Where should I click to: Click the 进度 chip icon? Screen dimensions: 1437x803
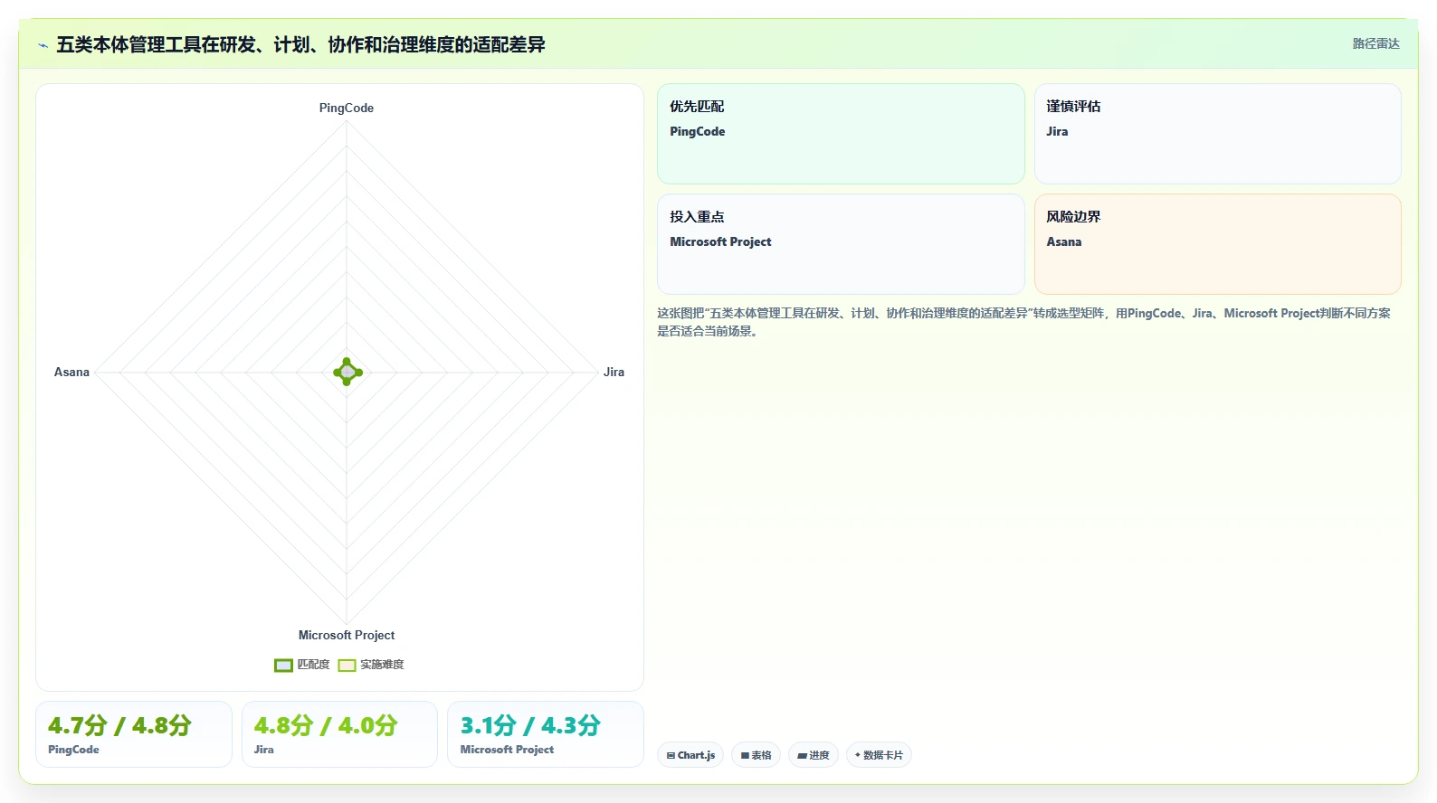802,755
